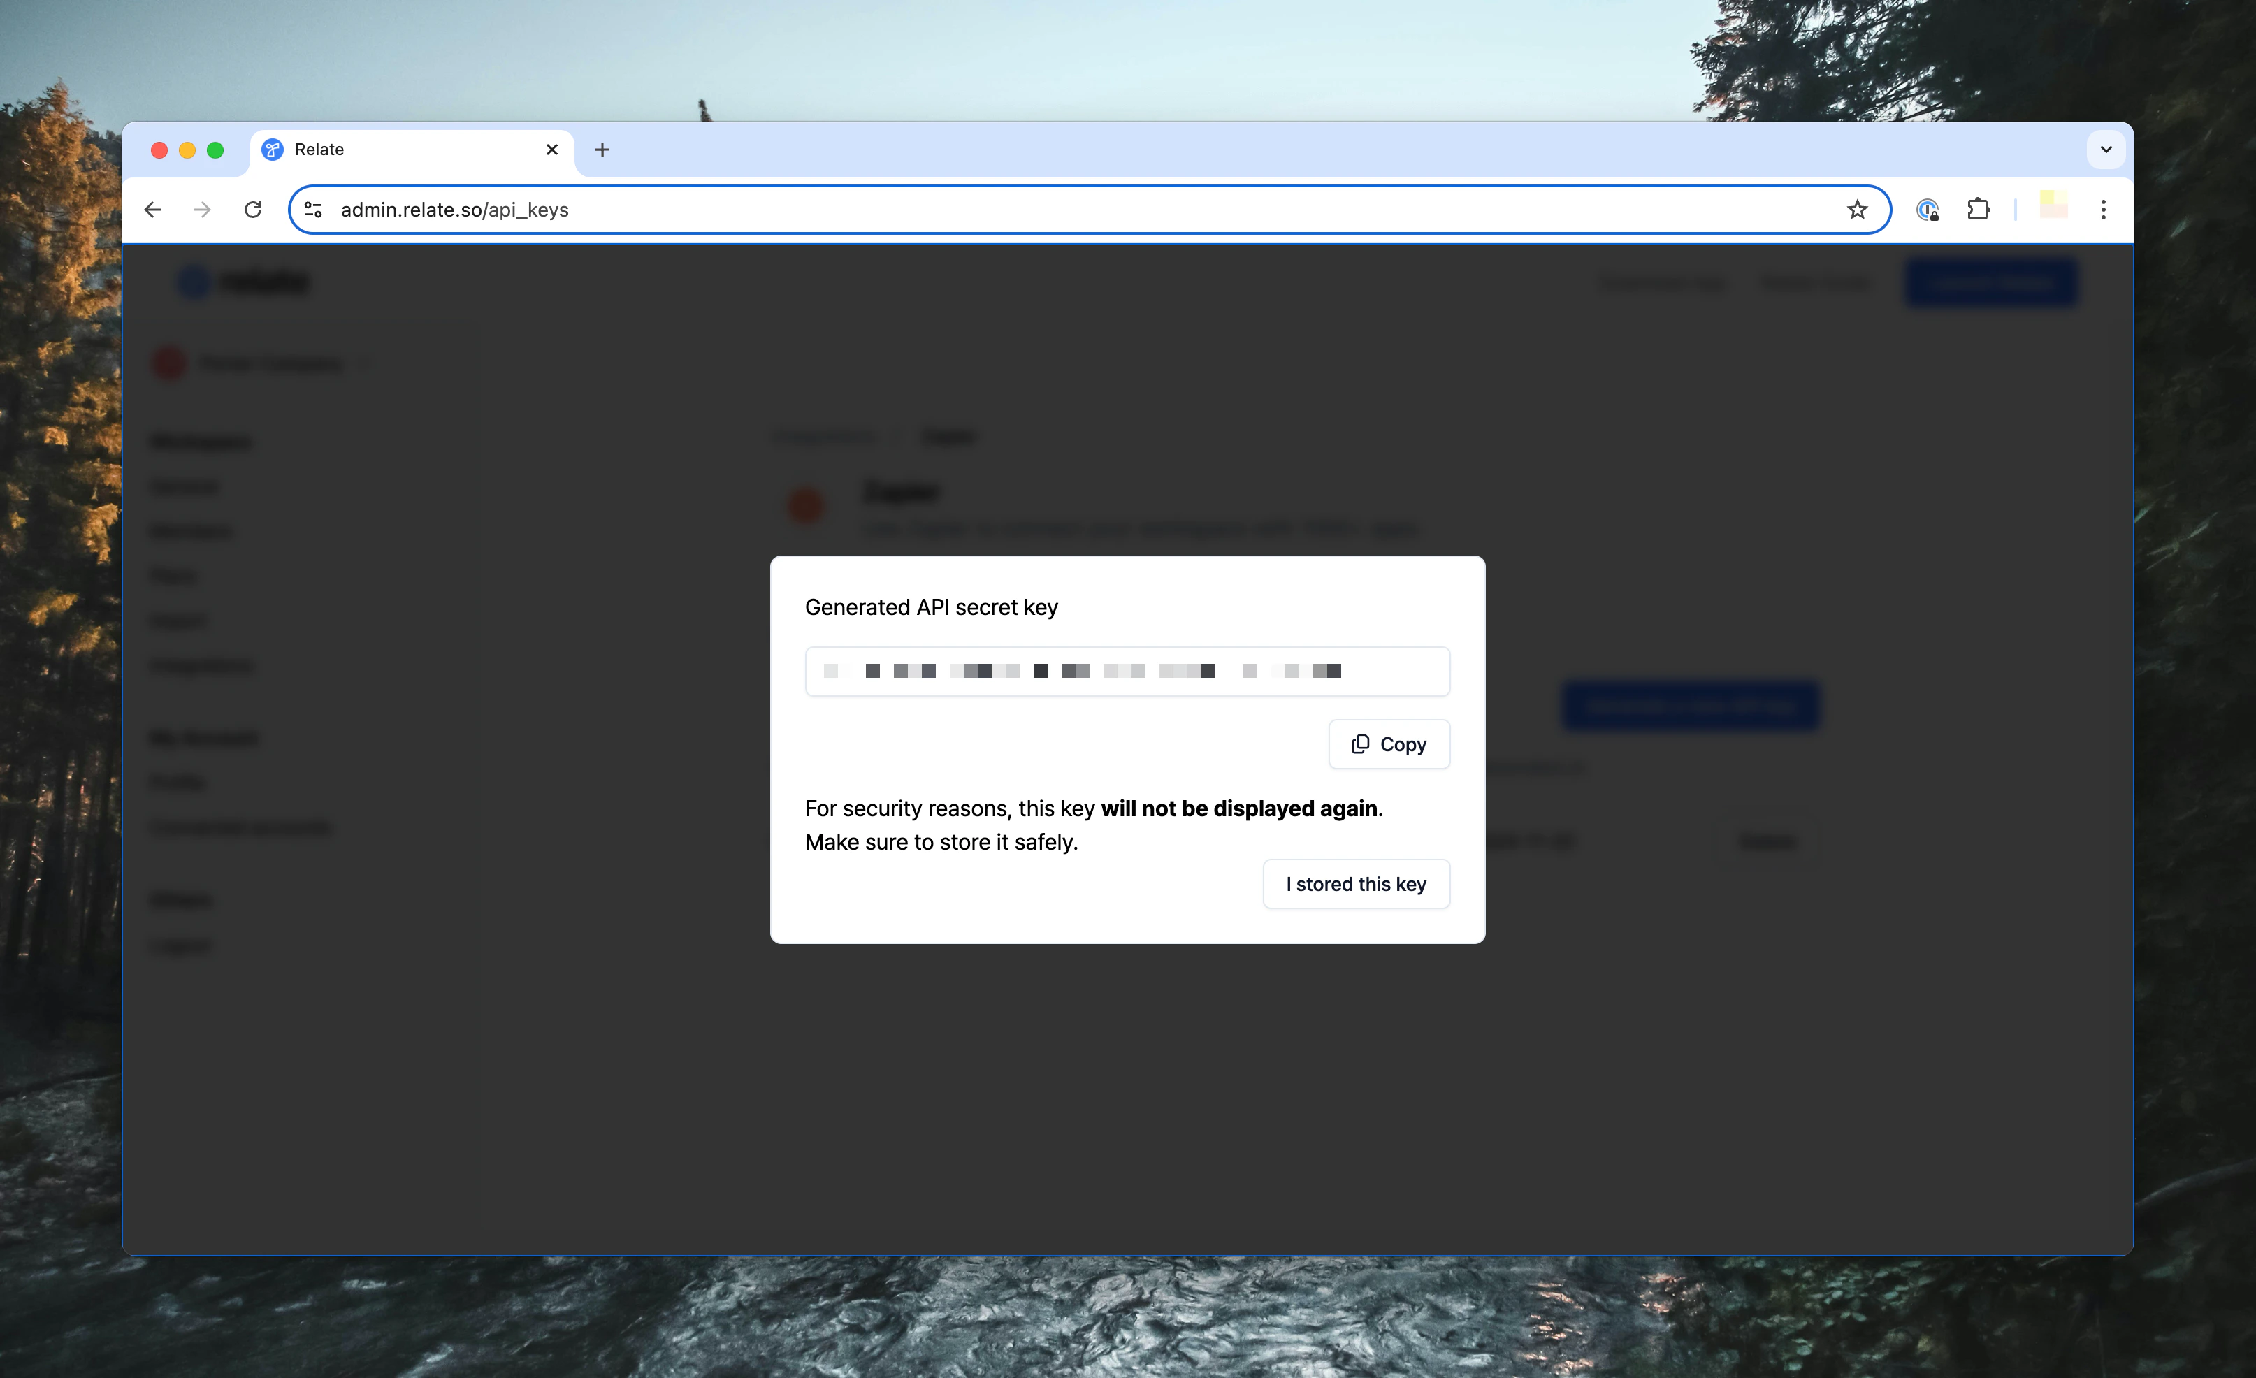Close the Relate tab
Image resolution: width=2256 pixels, height=1378 pixels.
click(x=552, y=150)
